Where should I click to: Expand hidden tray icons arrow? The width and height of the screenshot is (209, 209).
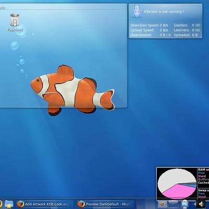(x=195, y=204)
